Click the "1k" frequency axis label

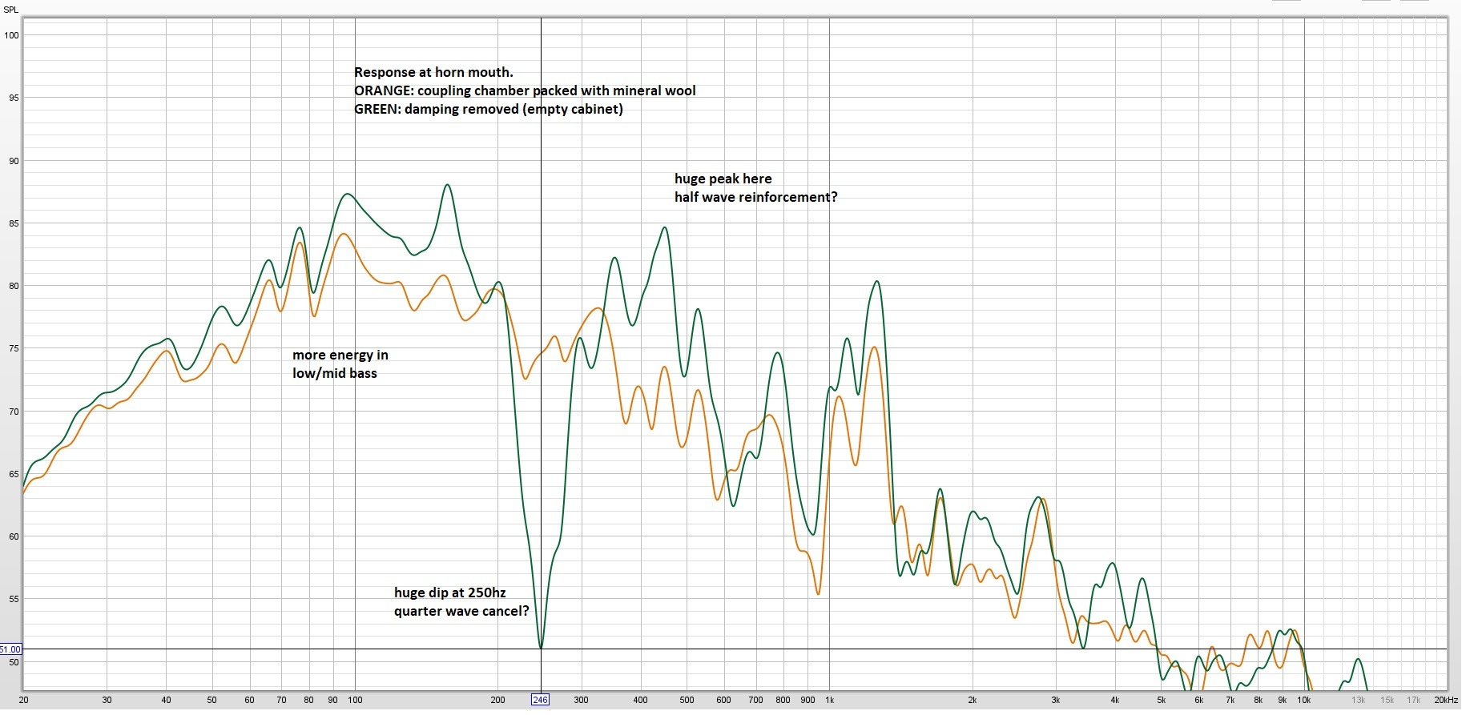(x=830, y=700)
